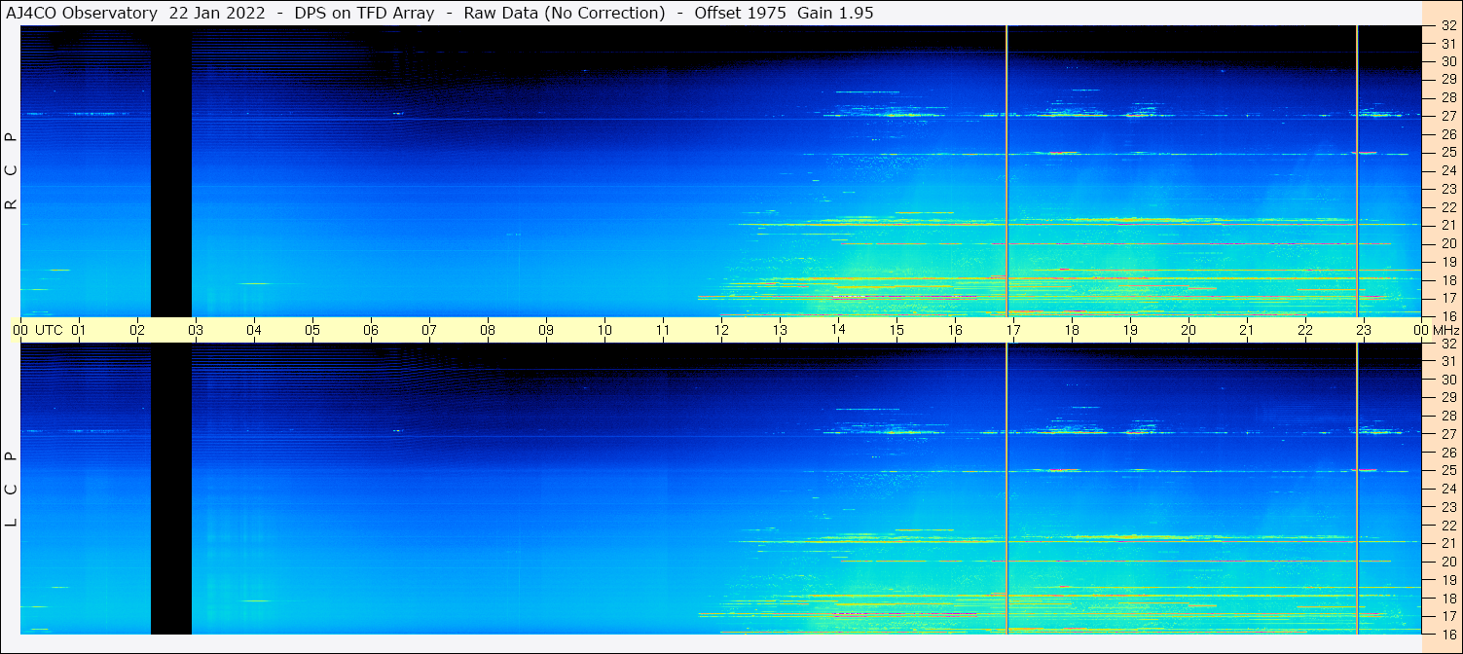Select the 22 Jan 2022 date in title
Viewport: 1463px width, 654px height.
point(217,13)
